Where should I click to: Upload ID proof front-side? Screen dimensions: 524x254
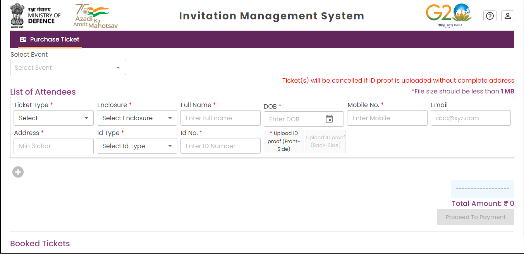point(283,141)
